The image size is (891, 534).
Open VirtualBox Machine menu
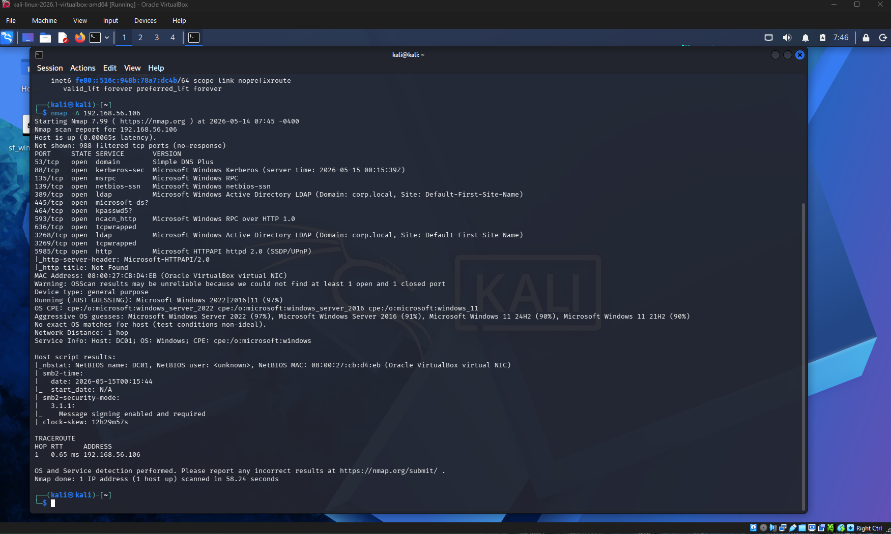[44, 21]
